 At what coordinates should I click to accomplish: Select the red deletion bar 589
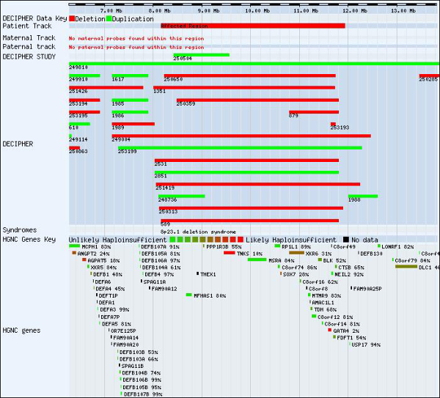250,219
